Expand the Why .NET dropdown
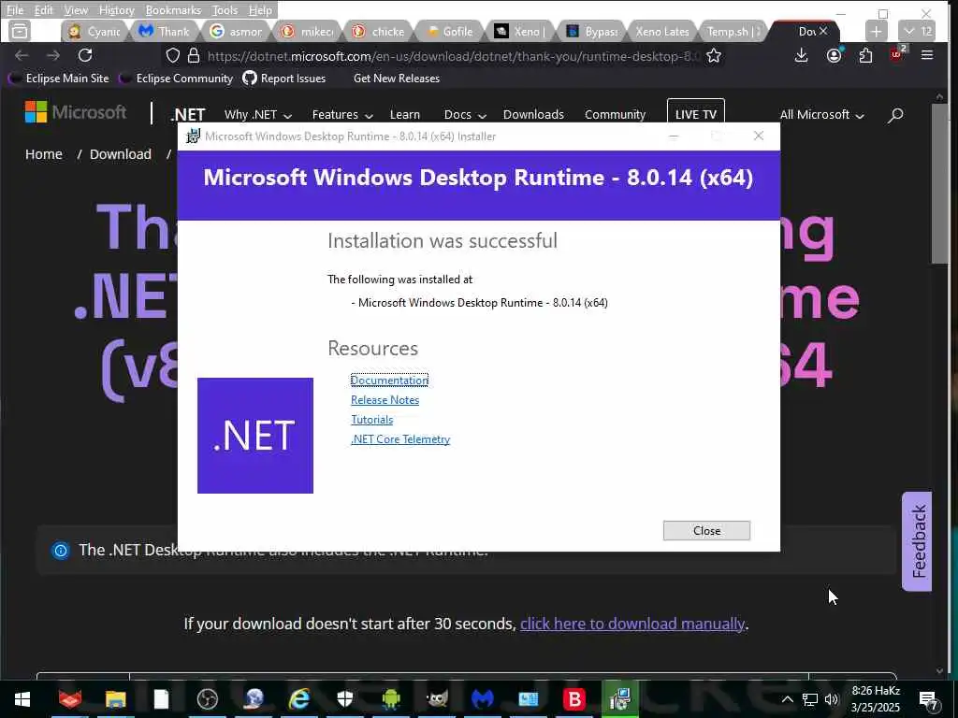This screenshot has width=958, height=718. (258, 115)
